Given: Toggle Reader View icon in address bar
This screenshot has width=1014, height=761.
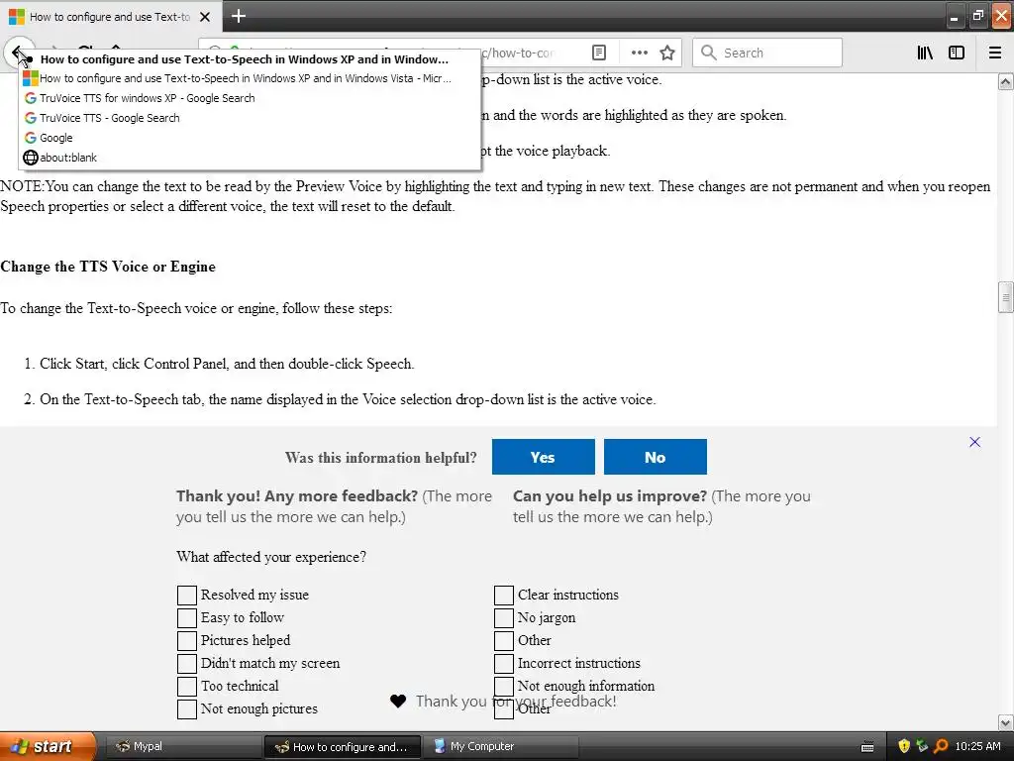Looking at the screenshot, I should tap(599, 53).
